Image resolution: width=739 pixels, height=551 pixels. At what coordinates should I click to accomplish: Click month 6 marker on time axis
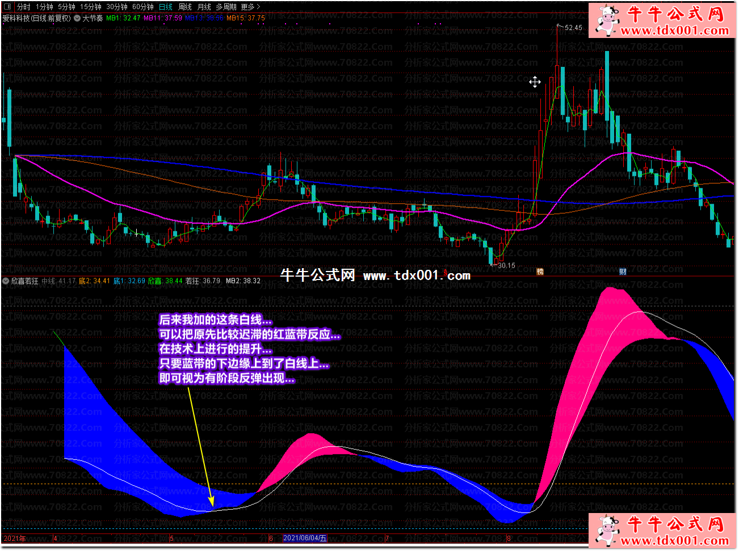coord(271,538)
